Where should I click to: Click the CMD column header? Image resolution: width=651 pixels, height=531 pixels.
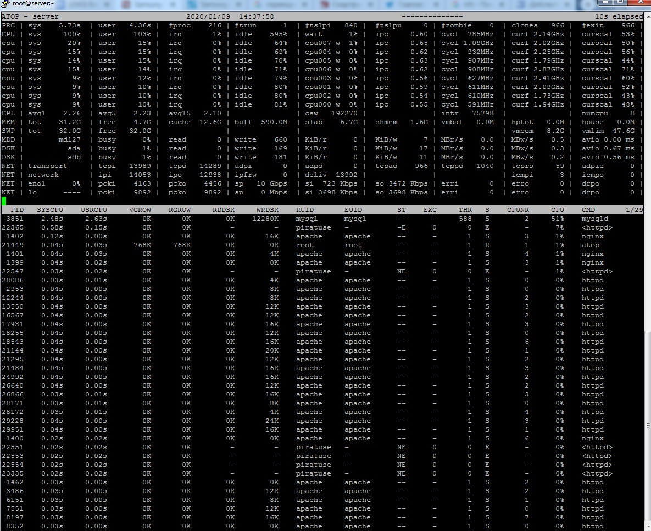point(588,210)
